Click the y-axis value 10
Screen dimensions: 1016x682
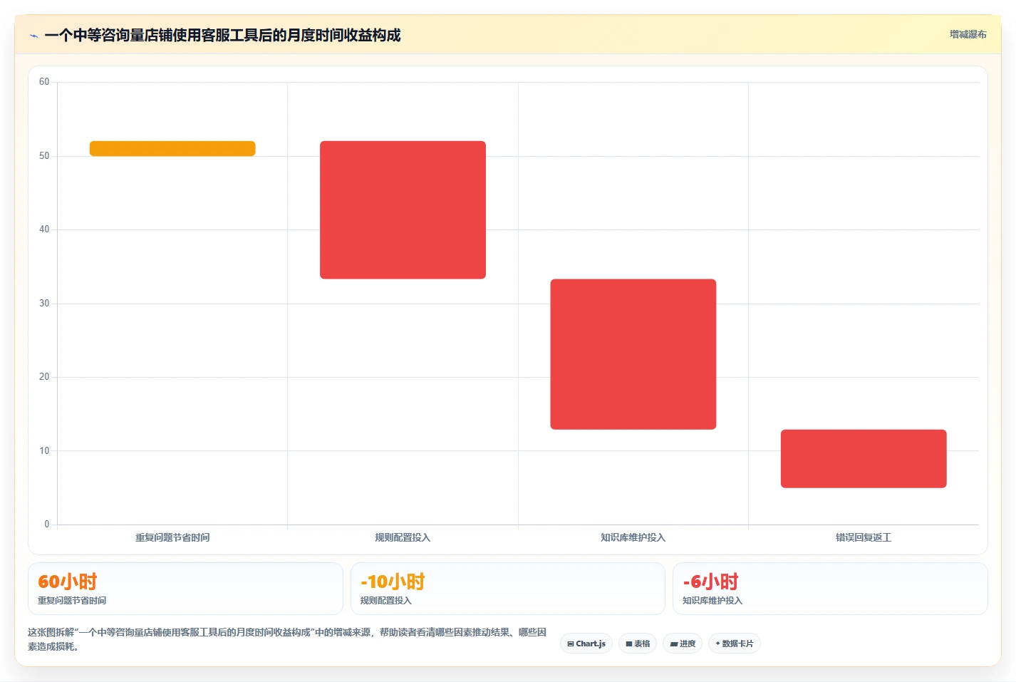44,451
